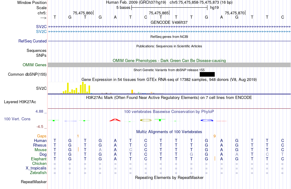The height and width of the screenshot is (189, 291).
Task: Click the RepeatMasker track label
Action: 34,182
